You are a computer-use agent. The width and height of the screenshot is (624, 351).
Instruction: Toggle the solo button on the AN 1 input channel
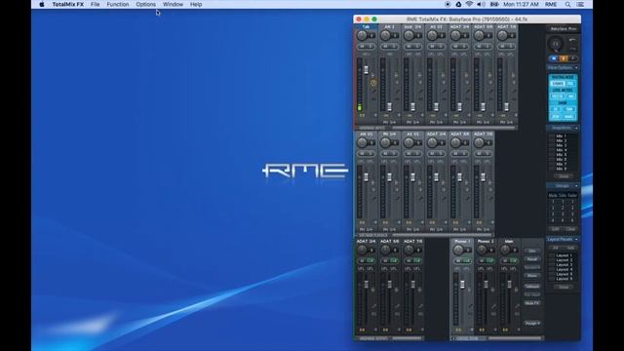393,47
